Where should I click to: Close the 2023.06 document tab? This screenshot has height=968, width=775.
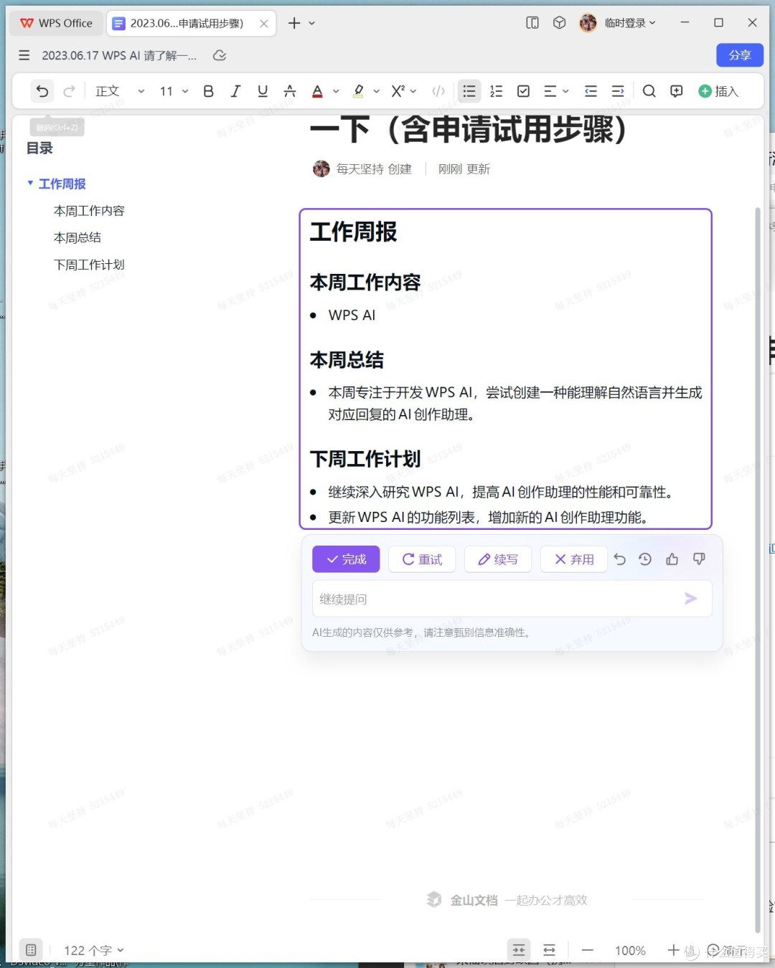(x=264, y=23)
